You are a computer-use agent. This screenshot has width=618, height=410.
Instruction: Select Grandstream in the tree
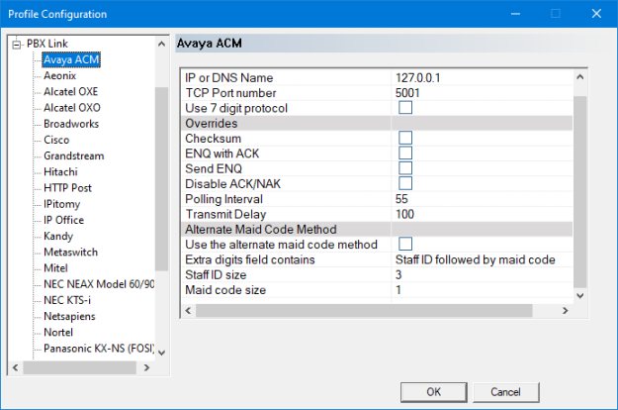[x=73, y=155]
